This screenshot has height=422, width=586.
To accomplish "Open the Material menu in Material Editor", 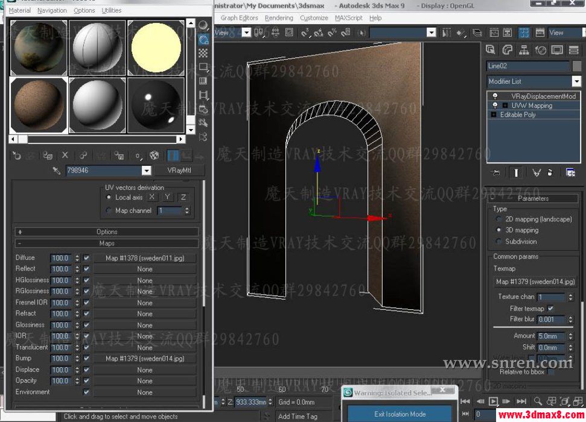I will (x=19, y=10).
